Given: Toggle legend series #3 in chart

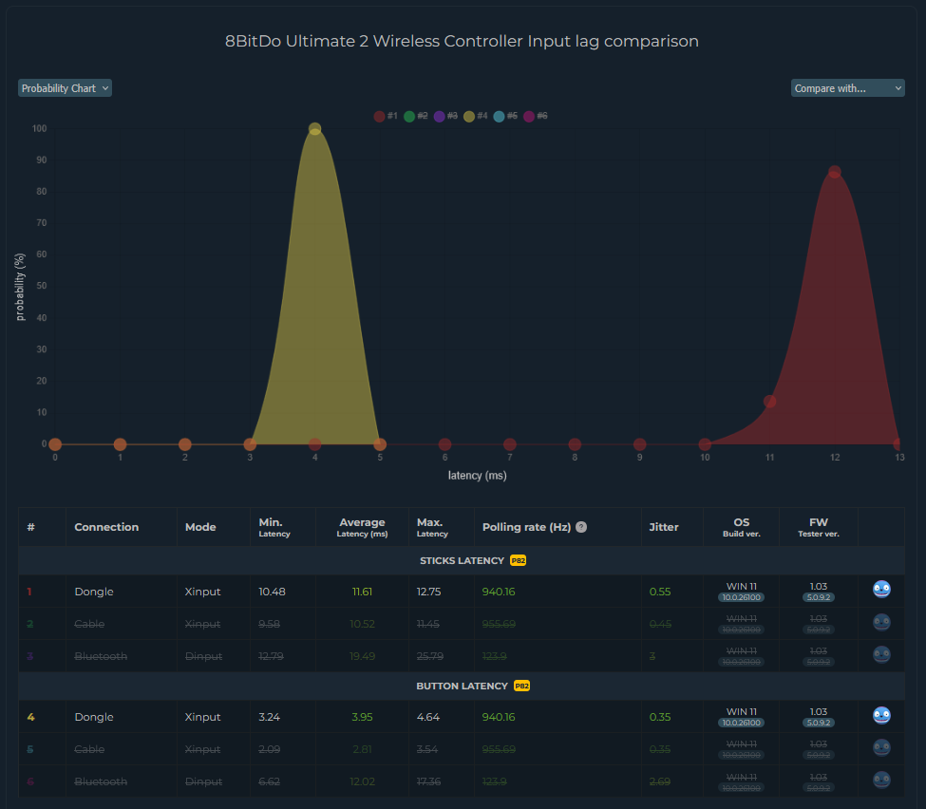Looking at the screenshot, I should 445,117.
